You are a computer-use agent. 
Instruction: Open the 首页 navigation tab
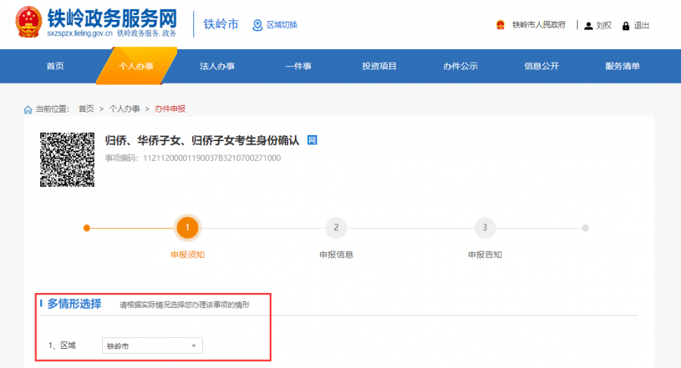point(55,66)
